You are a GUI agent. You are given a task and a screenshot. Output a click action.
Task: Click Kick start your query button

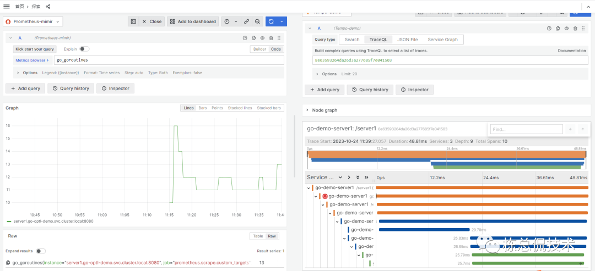[x=35, y=49]
